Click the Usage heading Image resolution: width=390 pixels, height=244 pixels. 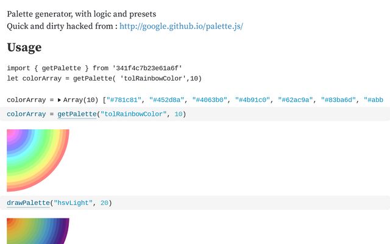tap(24, 48)
